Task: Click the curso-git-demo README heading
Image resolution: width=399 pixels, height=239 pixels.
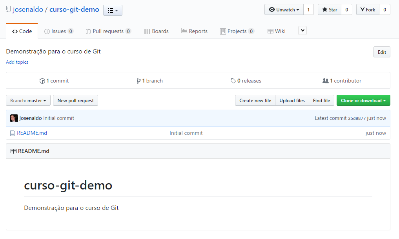Action: 68,185
